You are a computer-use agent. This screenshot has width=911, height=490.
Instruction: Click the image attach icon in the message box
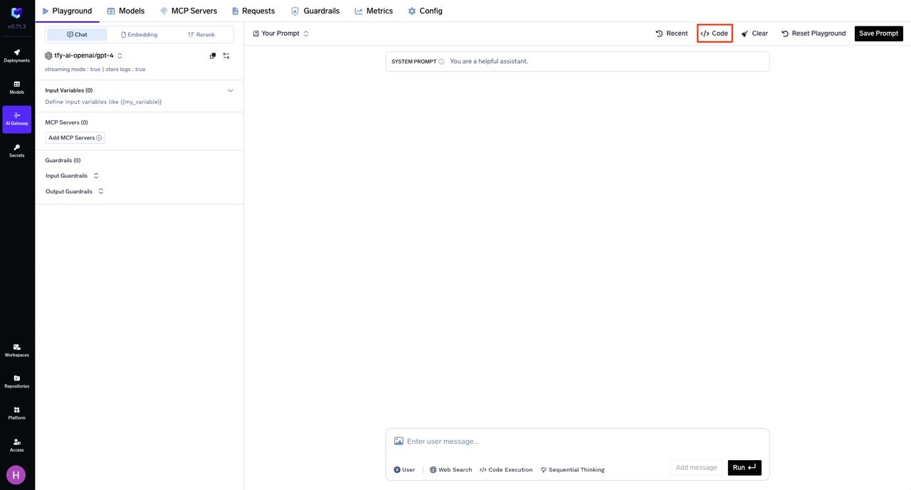pyautogui.click(x=399, y=442)
